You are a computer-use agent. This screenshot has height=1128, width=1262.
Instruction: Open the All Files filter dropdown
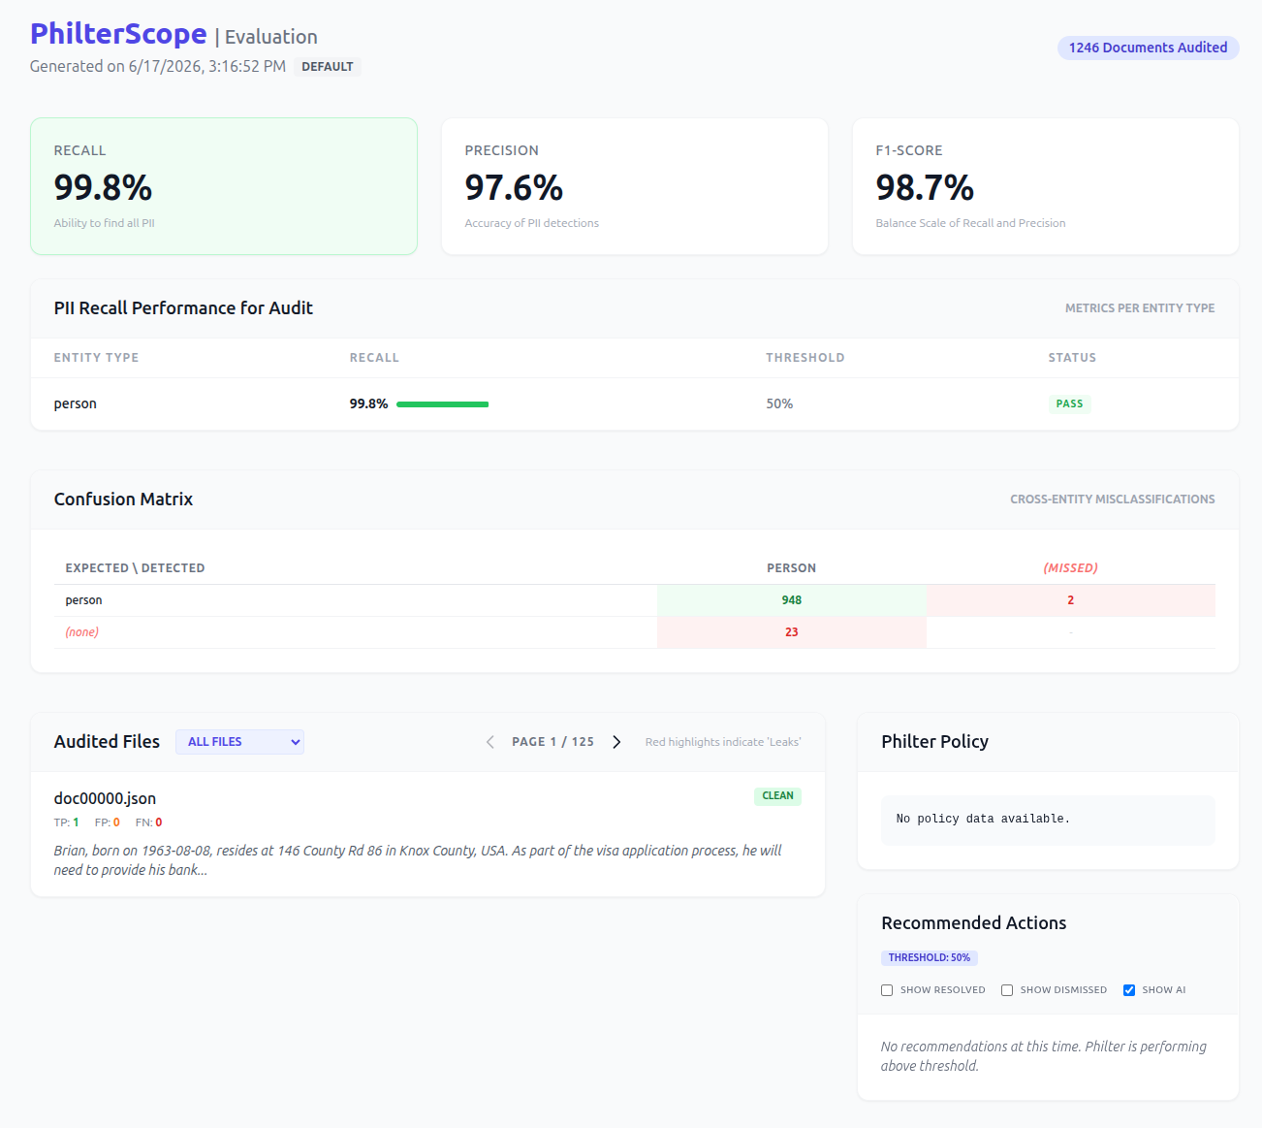(x=239, y=742)
